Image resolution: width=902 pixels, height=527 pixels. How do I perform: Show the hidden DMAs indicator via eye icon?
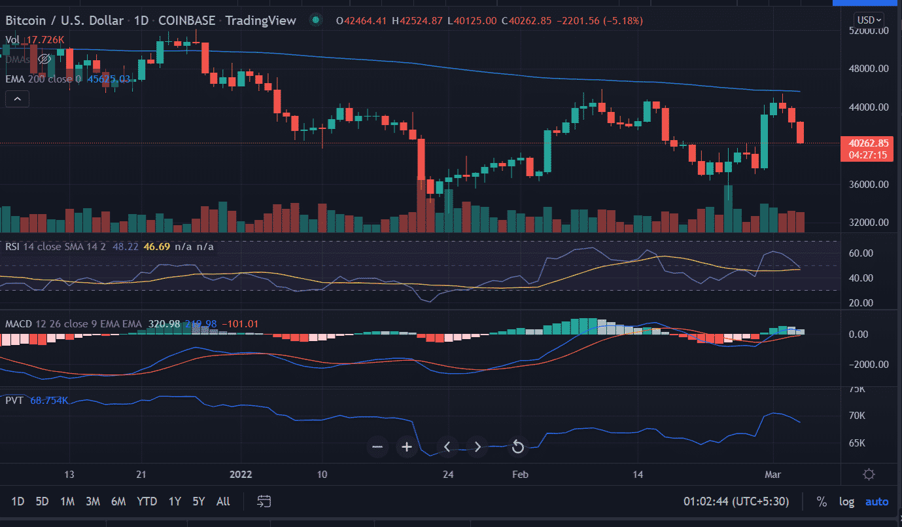pos(44,59)
